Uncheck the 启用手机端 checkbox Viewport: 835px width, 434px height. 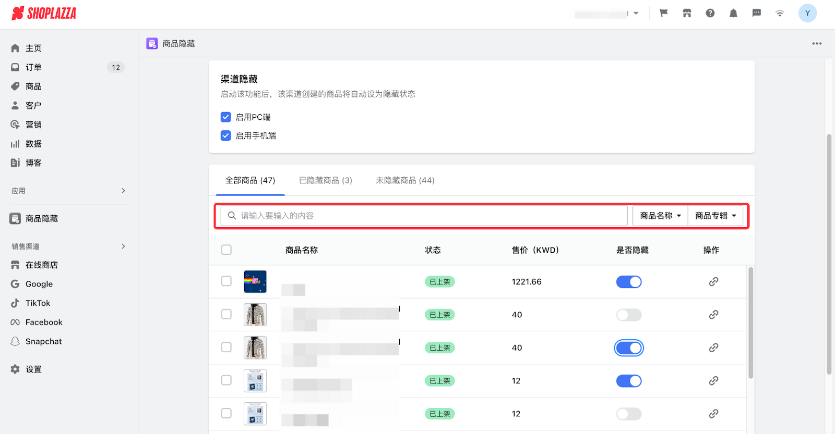coord(226,135)
